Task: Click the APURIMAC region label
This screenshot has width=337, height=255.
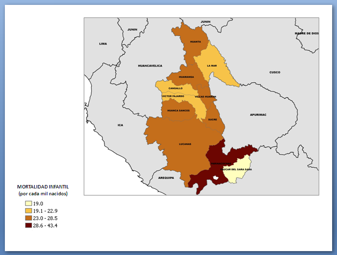Action: (x=258, y=115)
